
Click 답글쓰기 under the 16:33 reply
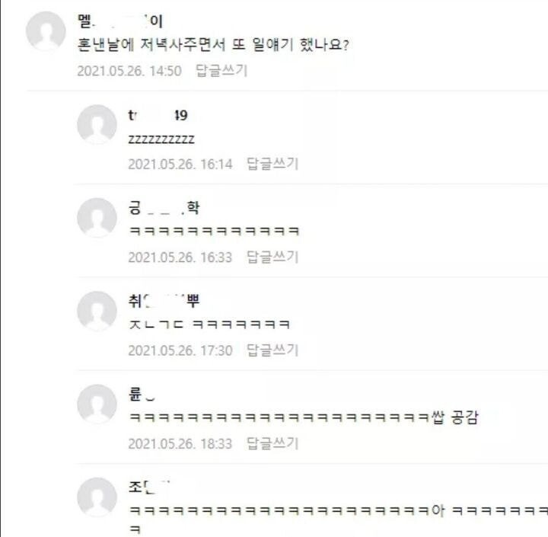click(x=272, y=257)
